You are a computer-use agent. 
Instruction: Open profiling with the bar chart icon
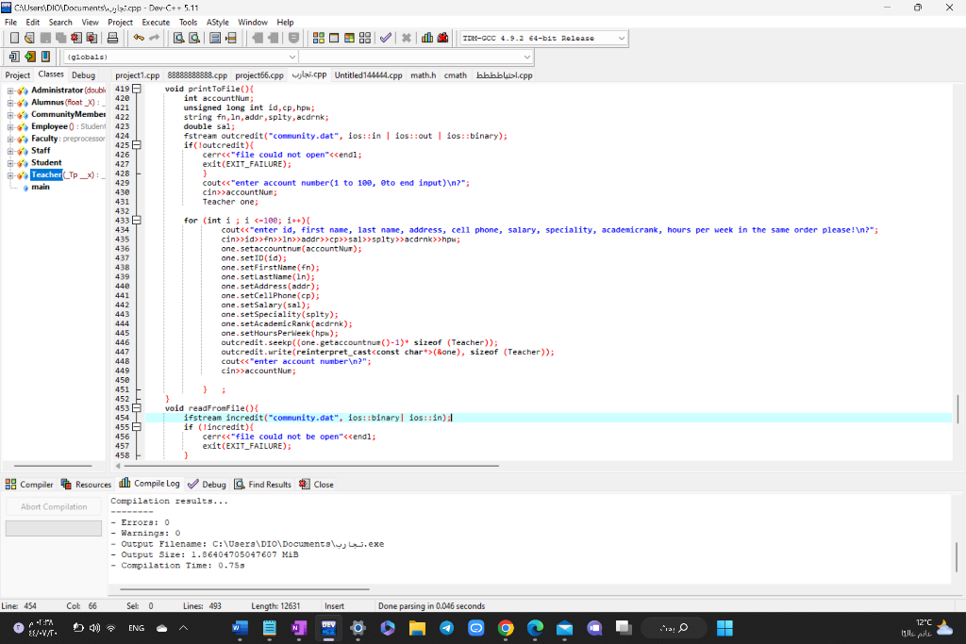[427, 39]
